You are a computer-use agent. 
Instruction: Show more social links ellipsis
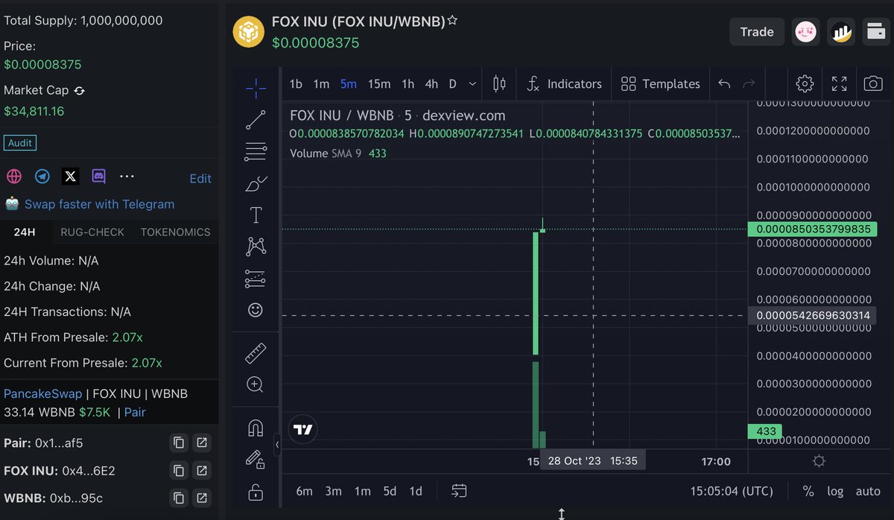point(127,177)
